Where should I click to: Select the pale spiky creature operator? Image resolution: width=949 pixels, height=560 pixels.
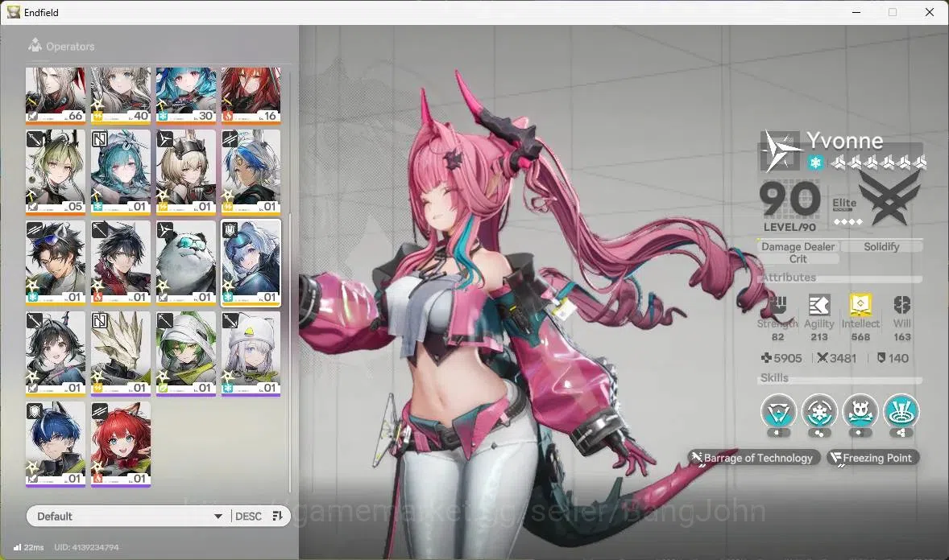pyautogui.click(x=121, y=353)
